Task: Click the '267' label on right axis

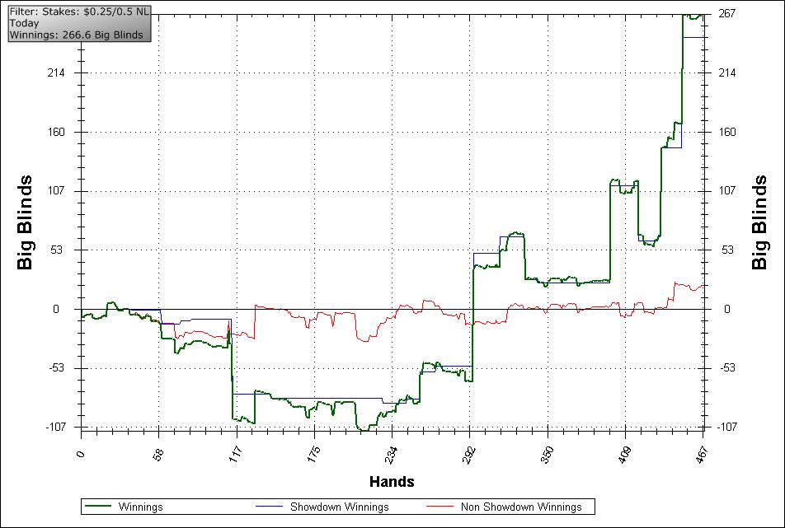Action: pyautogui.click(x=727, y=13)
